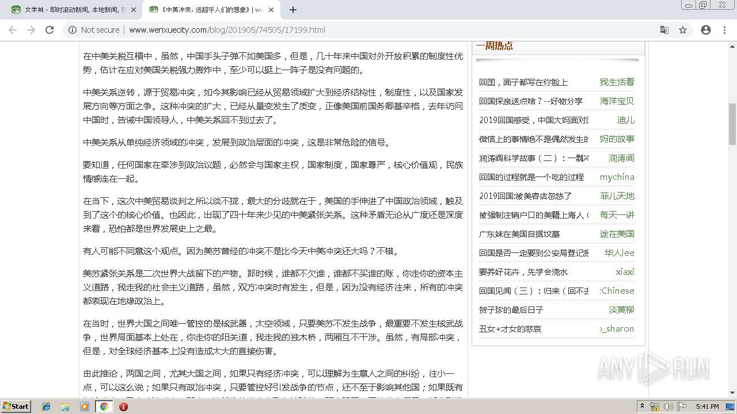Screen dimensions: 737x414
Task: Open hot article 回国，面子都写在你脸上
Action: (523, 82)
